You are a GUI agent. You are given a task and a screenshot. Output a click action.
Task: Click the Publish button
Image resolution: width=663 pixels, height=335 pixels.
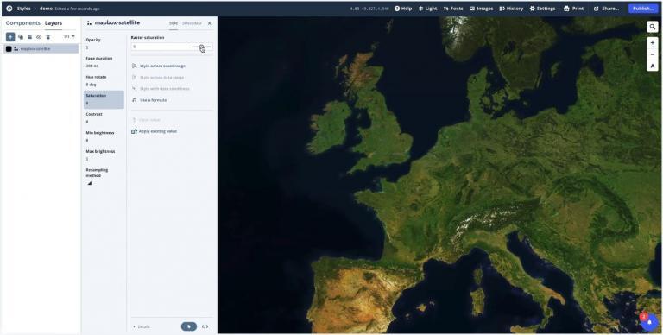[643, 9]
